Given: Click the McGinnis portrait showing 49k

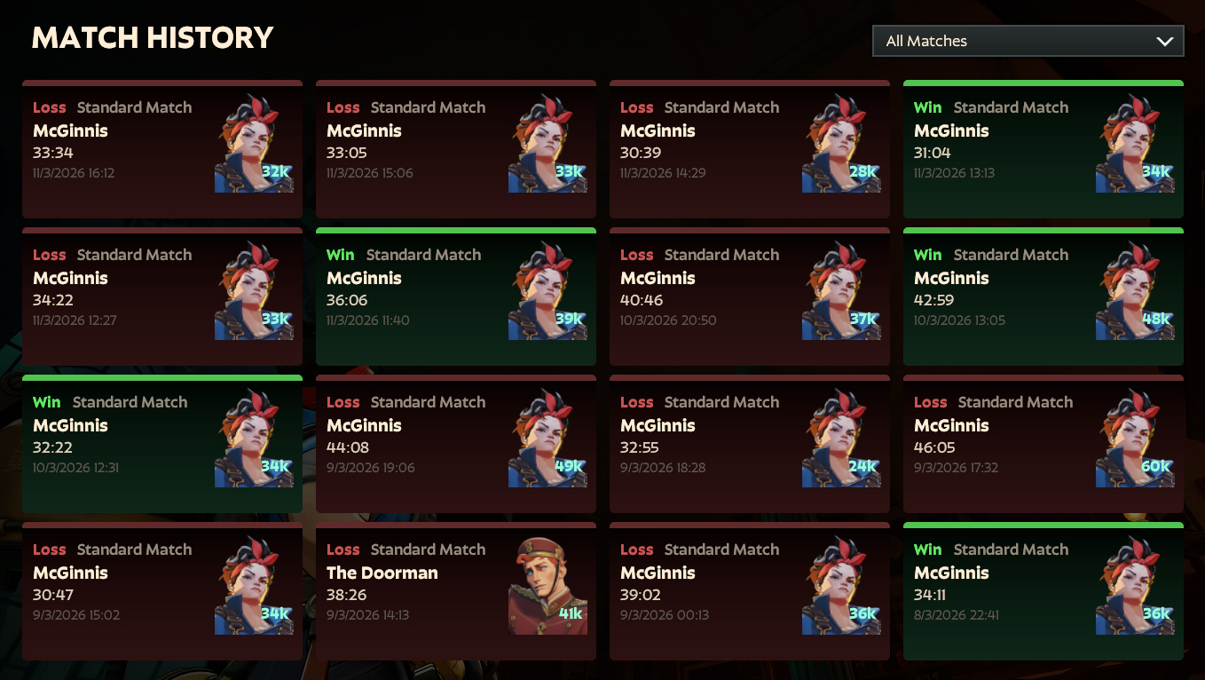Looking at the screenshot, I should point(547,438).
